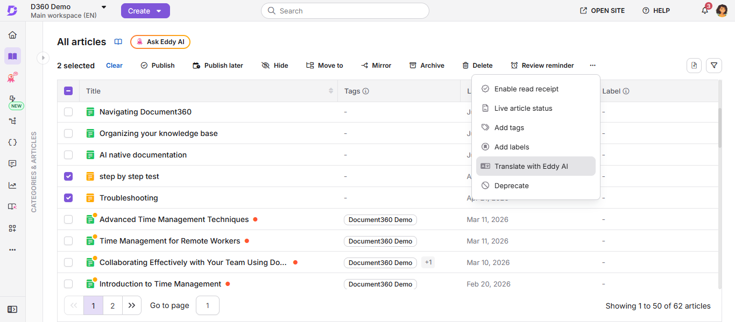735x322 pixels.
Task: Toggle the select-all header checkbox
Action: click(x=68, y=91)
